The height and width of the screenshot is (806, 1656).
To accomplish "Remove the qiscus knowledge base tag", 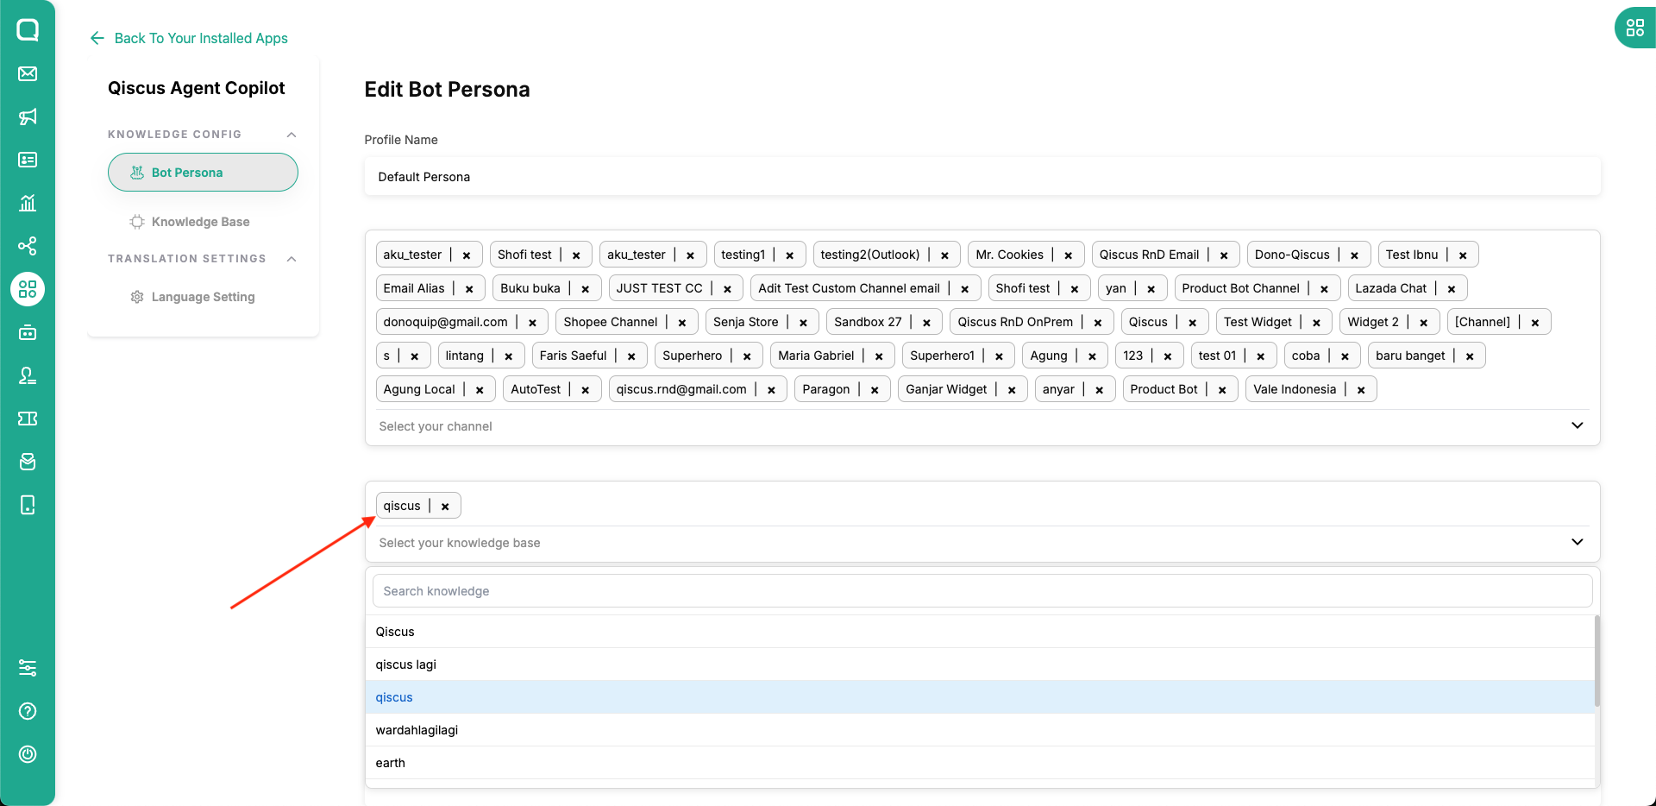I will click(445, 507).
